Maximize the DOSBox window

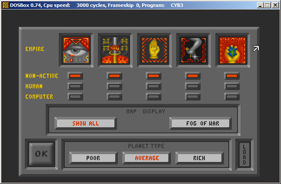pyautogui.click(x=268, y=5)
